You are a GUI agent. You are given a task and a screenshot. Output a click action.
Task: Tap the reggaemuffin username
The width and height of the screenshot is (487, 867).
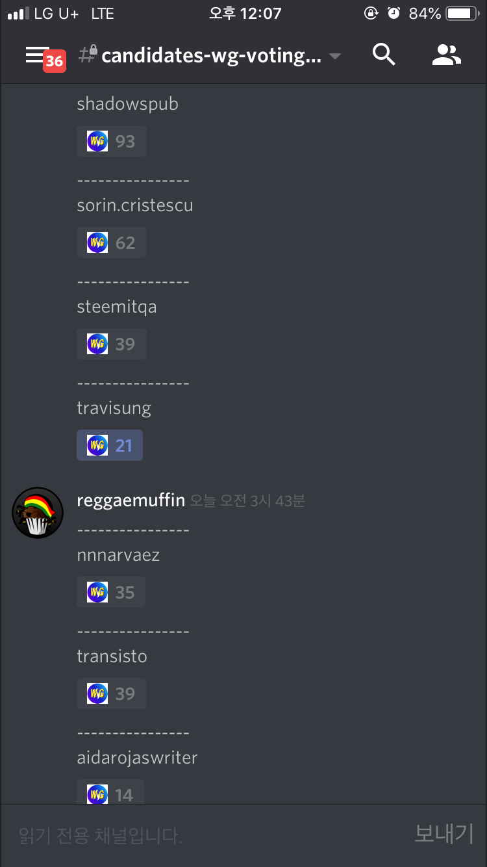[x=131, y=500]
